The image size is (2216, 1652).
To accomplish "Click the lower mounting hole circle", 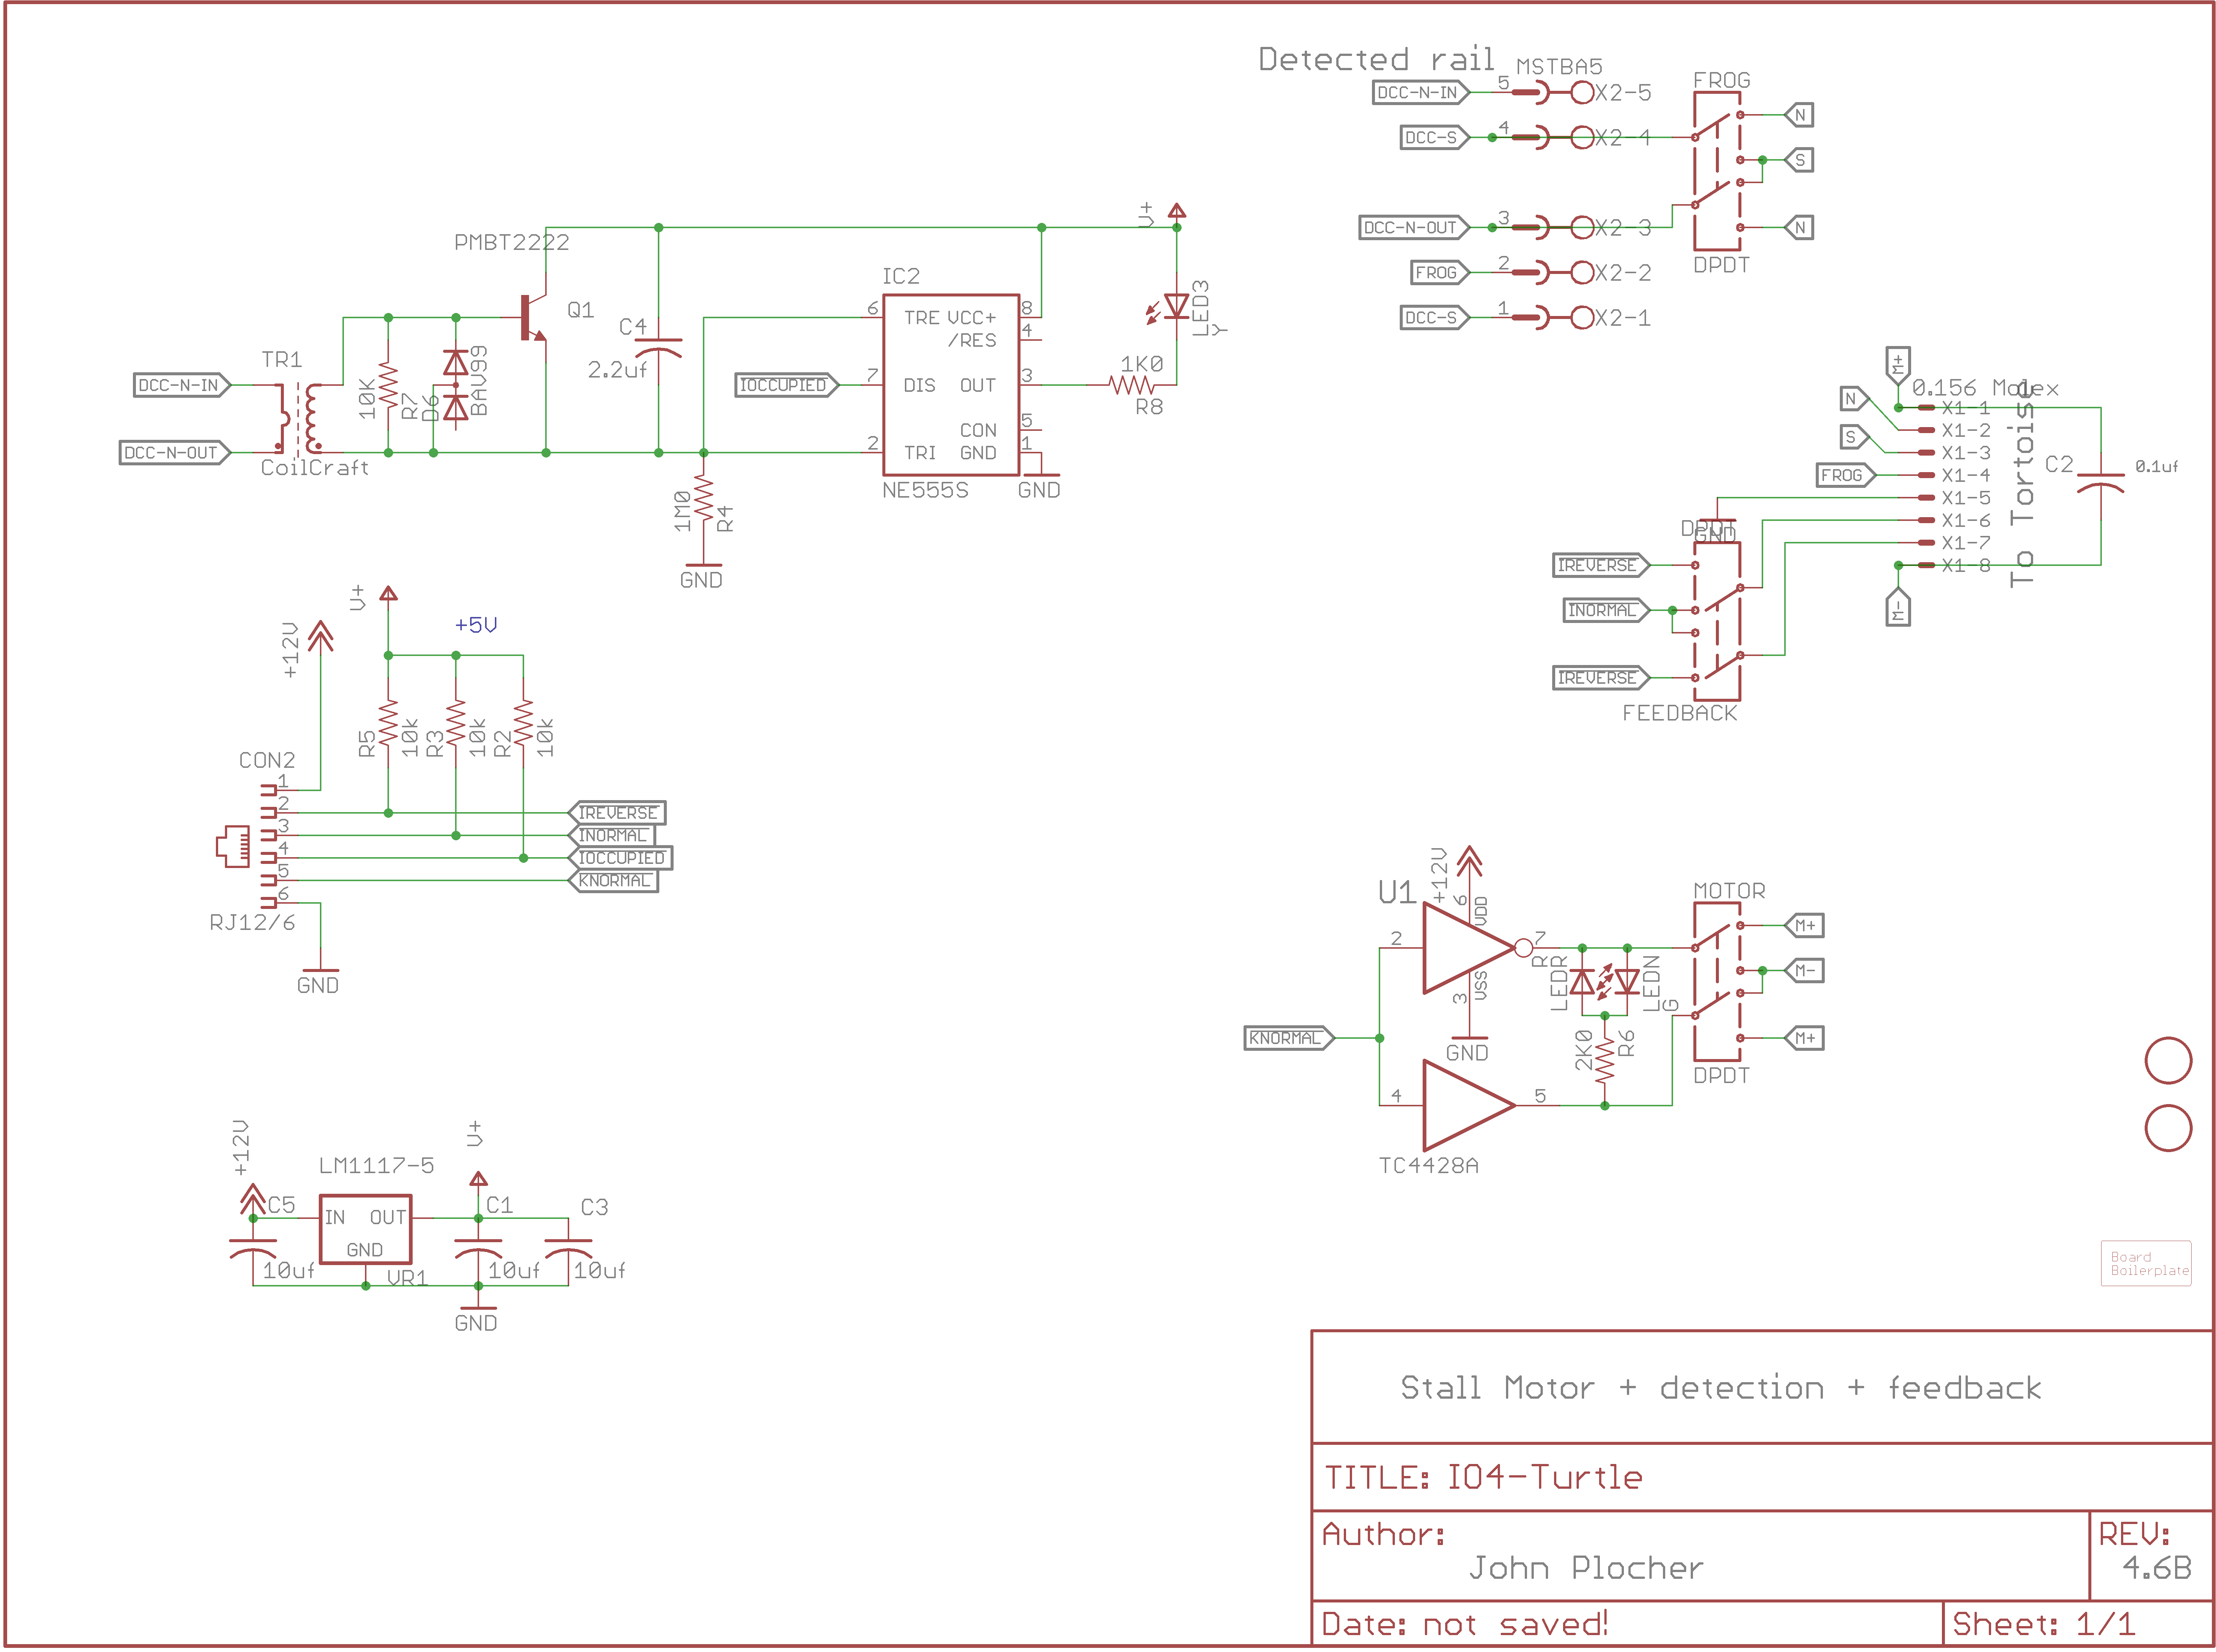I will [x=2168, y=1128].
